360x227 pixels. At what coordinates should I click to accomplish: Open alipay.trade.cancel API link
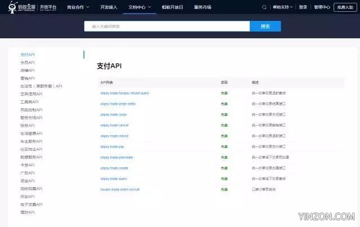114,126
